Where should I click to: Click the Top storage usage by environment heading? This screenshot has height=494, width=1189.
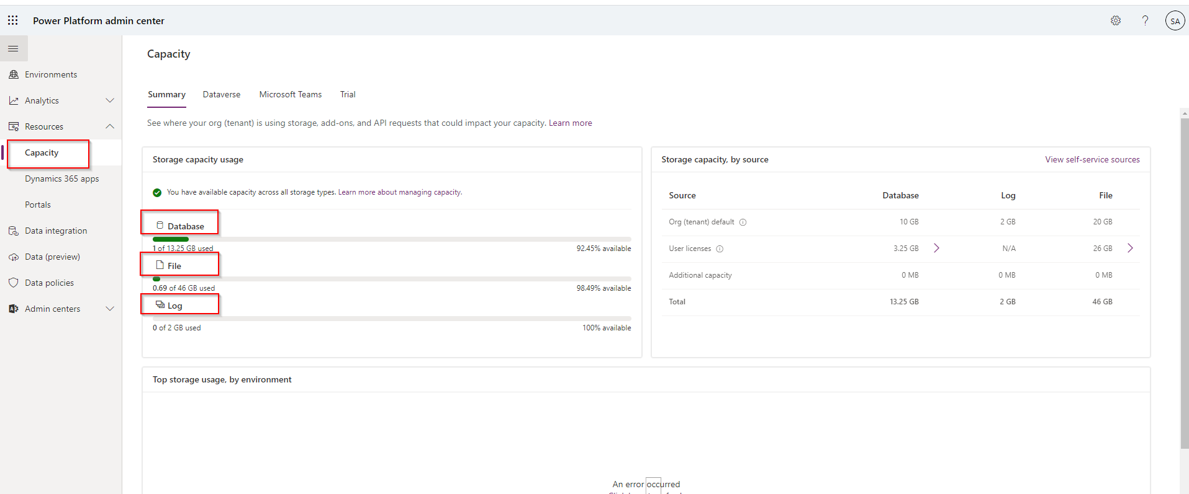tap(222, 379)
